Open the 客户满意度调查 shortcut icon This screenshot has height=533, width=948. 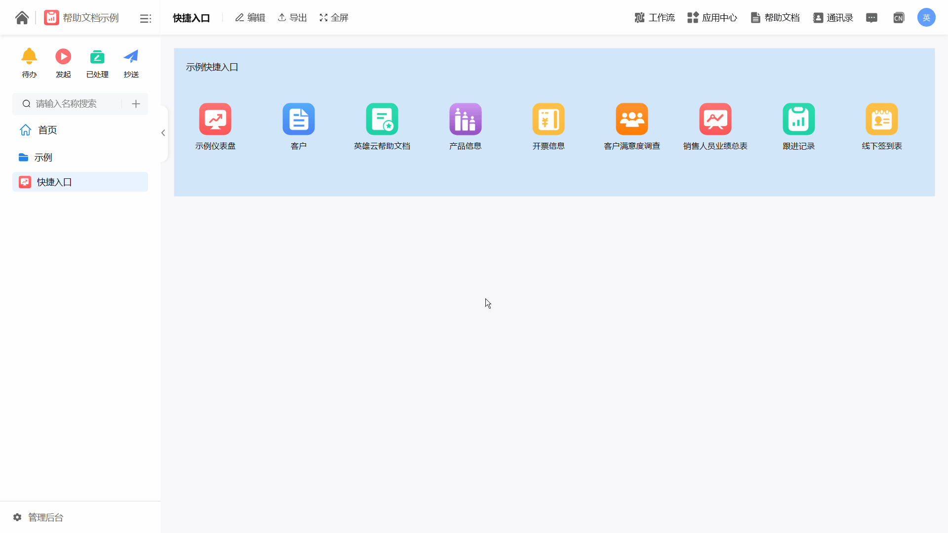point(632,119)
